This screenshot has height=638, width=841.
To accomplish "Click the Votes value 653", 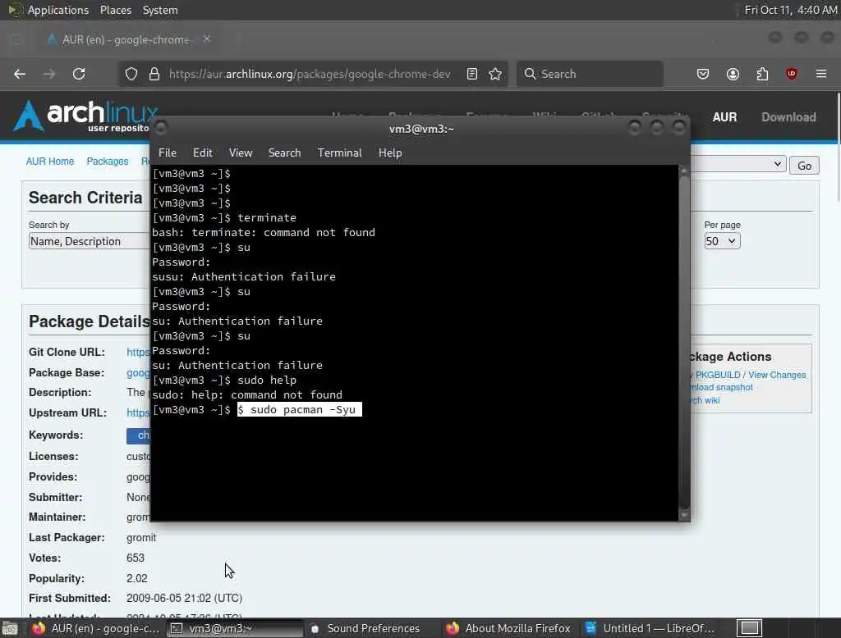I will click(136, 558).
